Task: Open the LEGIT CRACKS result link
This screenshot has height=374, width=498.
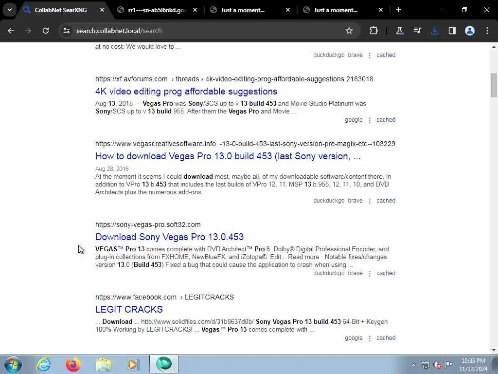Action: point(129,309)
